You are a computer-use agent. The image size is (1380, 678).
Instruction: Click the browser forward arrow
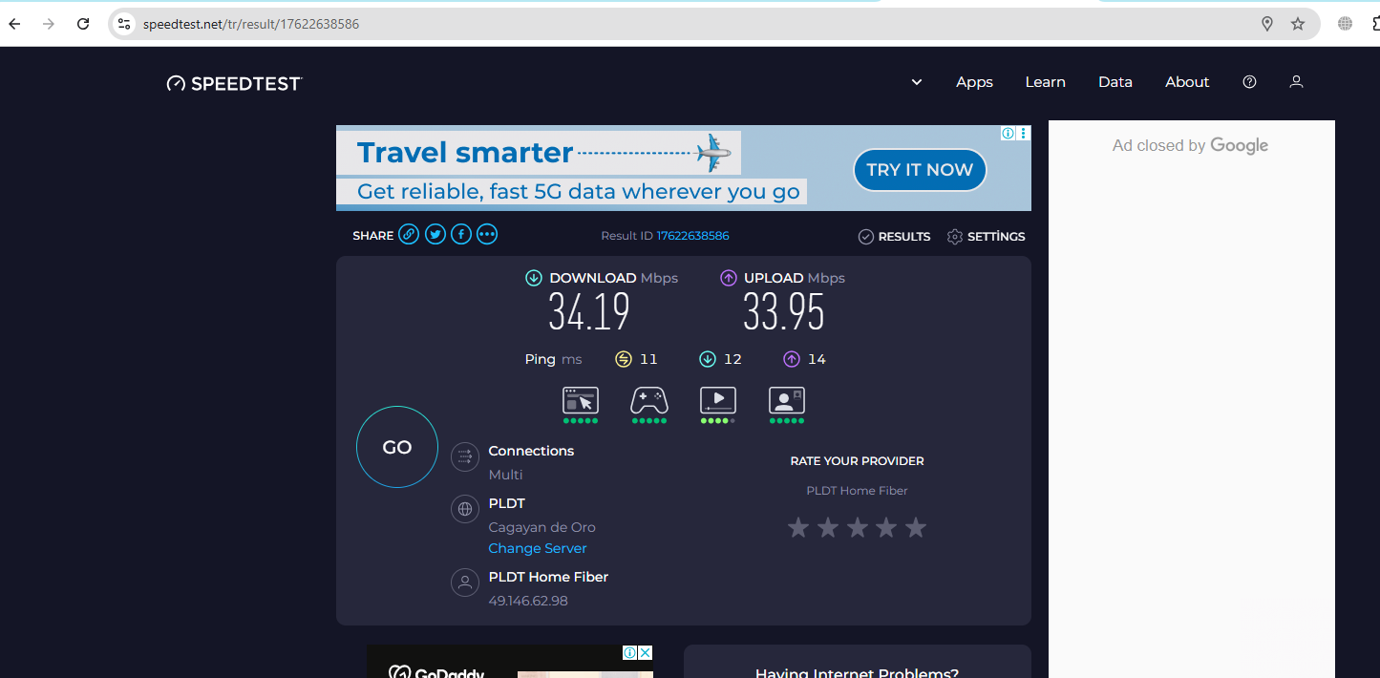pyautogui.click(x=49, y=24)
